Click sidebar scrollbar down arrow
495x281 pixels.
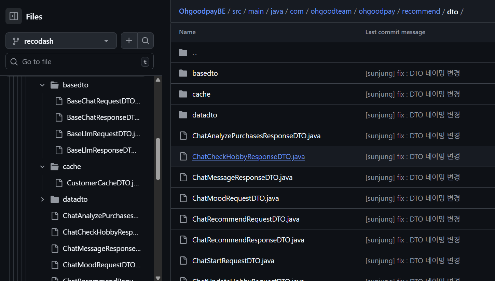click(x=158, y=278)
